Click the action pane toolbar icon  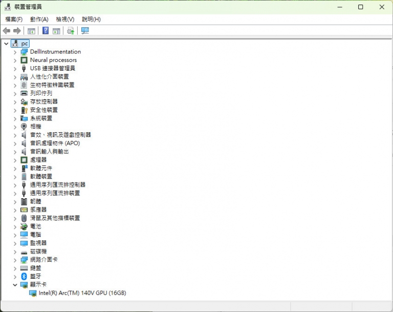click(x=56, y=31)
